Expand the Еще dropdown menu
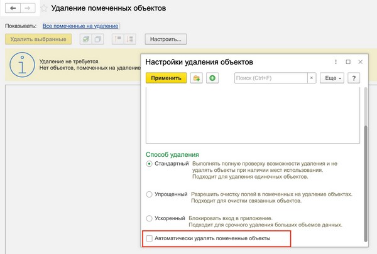Screen dimensions: 377x254 click(x=331, y=78)
